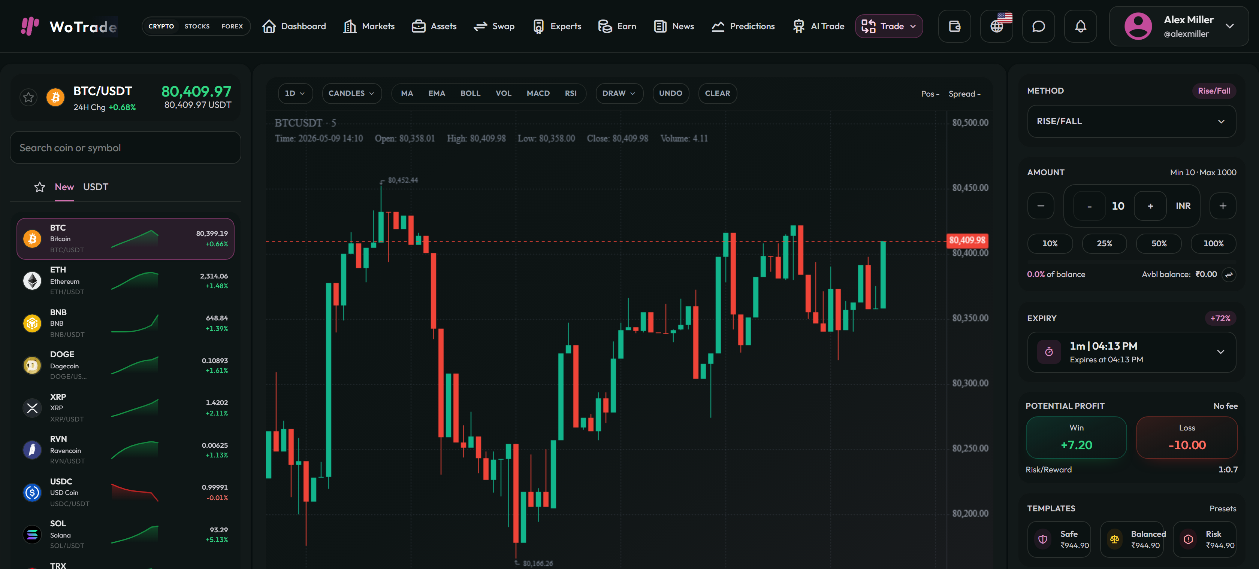Click the Ethereum coin icon

point(32,281)
